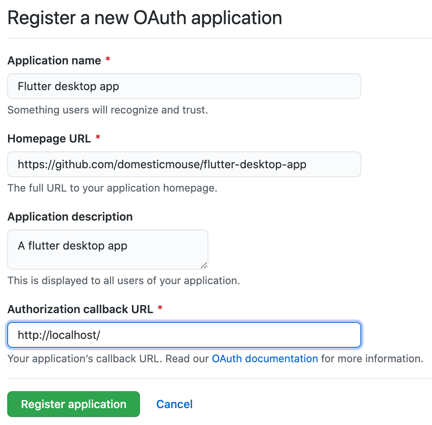The width and height of the screenshot is (432, 425).
Task: Click the Authorization callback URL label
Action: click(x=80, y=309)
